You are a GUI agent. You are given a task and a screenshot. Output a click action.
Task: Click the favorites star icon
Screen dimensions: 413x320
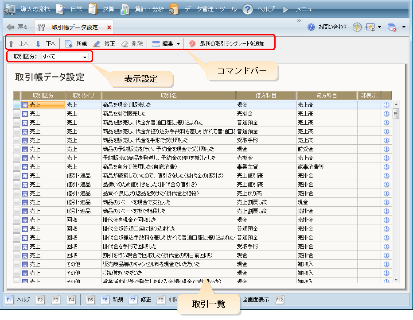click(370, 27)
